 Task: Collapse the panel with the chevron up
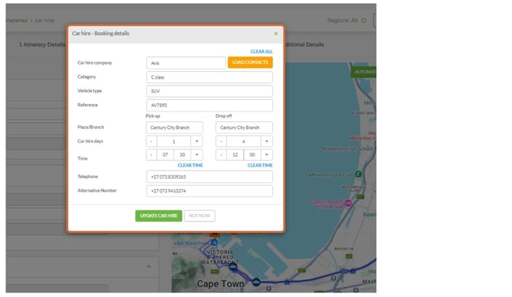point(149,266)
